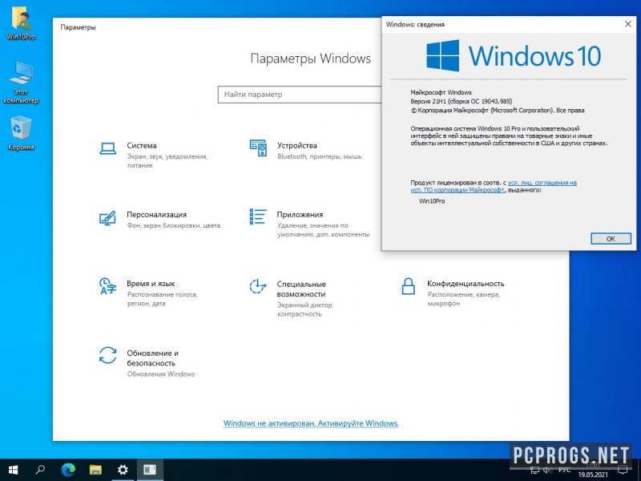
Task: Select the Корзина recycle bin desktop icon
Action: (x=21, y=133)
